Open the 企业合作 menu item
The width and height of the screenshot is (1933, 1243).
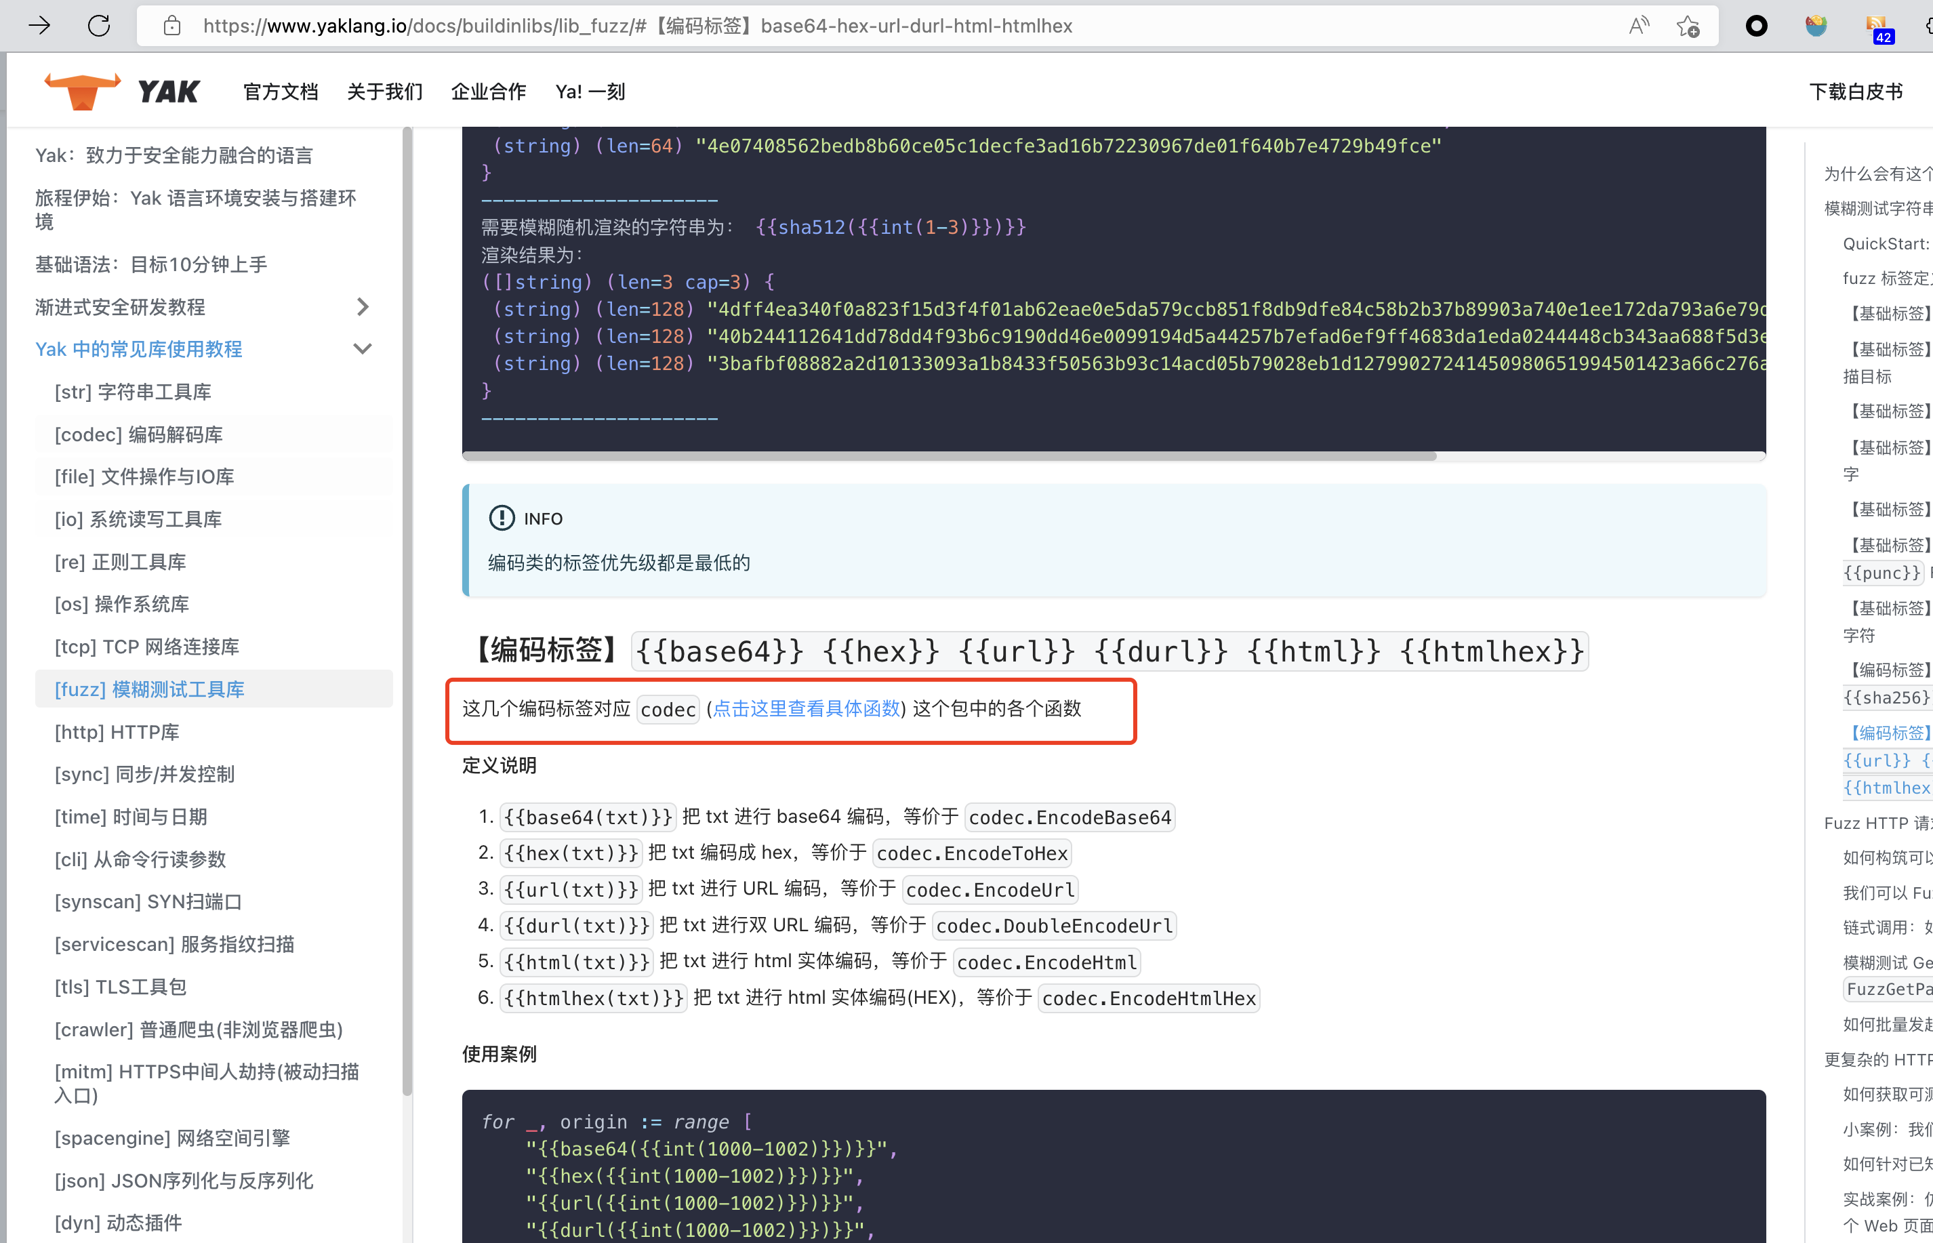488,91
